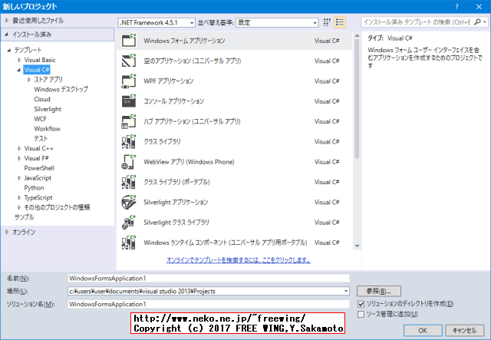Screen dimensions: 491x340
Task: Select the Python tree item
Action: click(34, 188)
